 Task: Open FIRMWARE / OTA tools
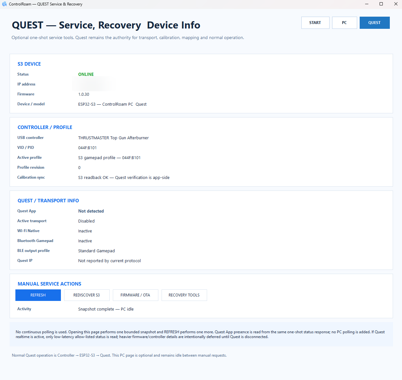135,295
